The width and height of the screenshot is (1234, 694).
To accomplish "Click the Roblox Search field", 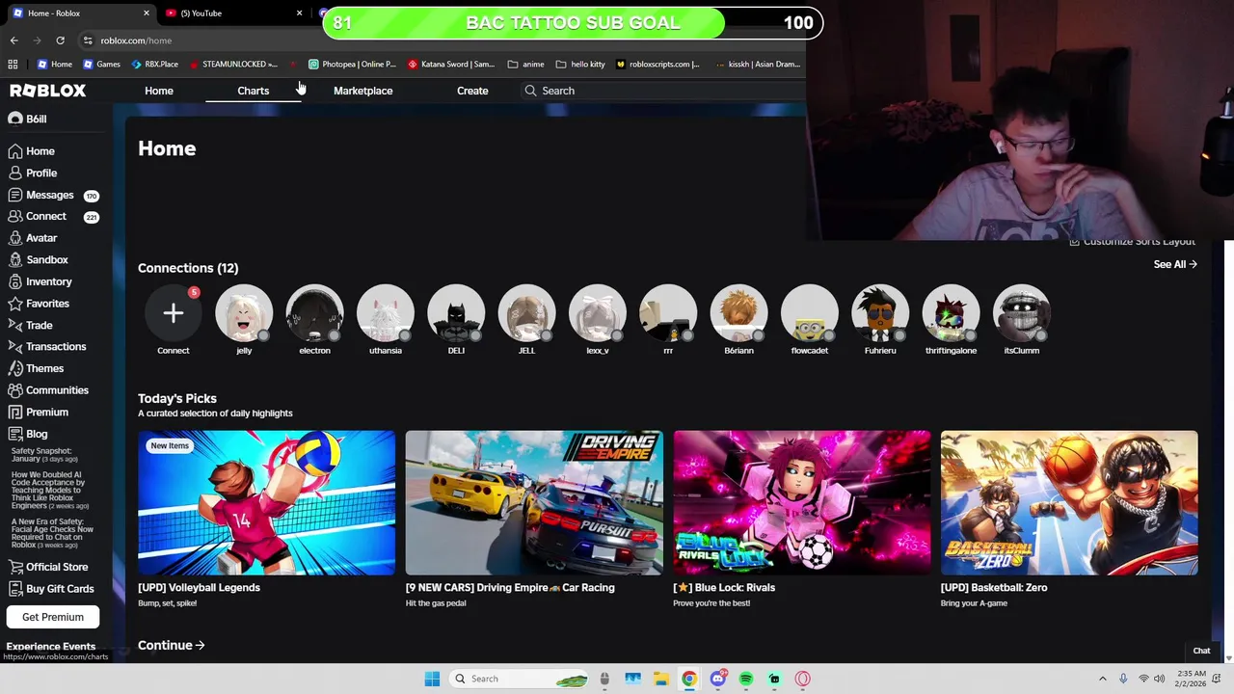I will click(665, 91).
